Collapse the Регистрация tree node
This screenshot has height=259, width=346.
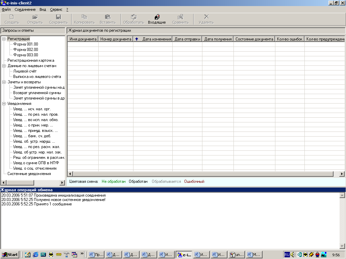click(x=4, y=39)
